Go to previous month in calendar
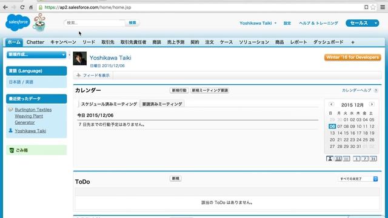The height and width of the screenshot is (218, 388). coord(332,104)
